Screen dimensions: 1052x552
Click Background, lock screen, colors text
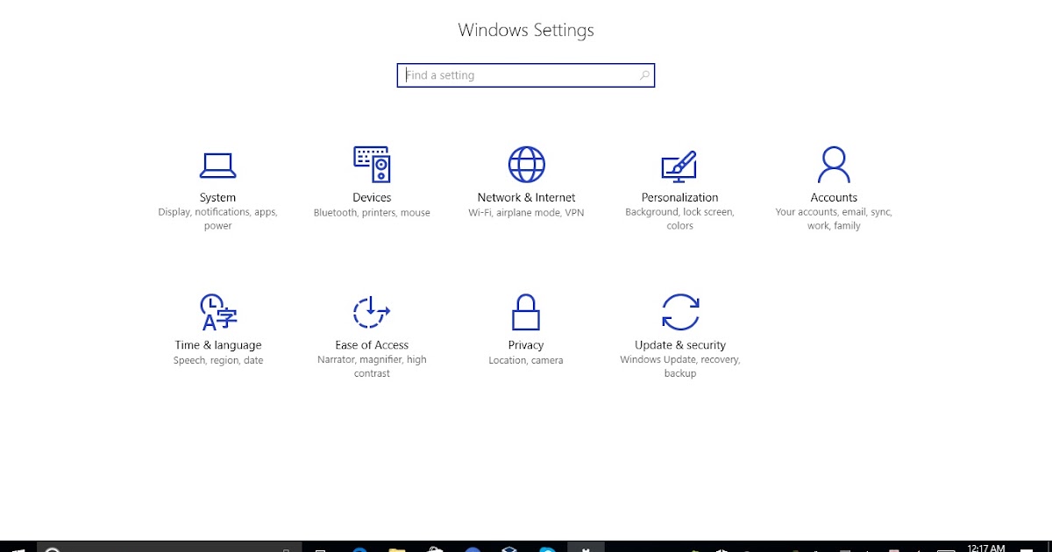click(679, 218)
